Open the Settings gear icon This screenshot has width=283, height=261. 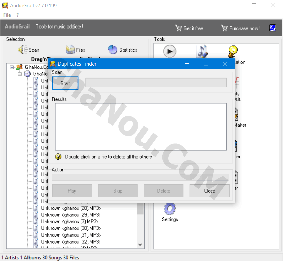pyautogui.click(x=170, y=209)
